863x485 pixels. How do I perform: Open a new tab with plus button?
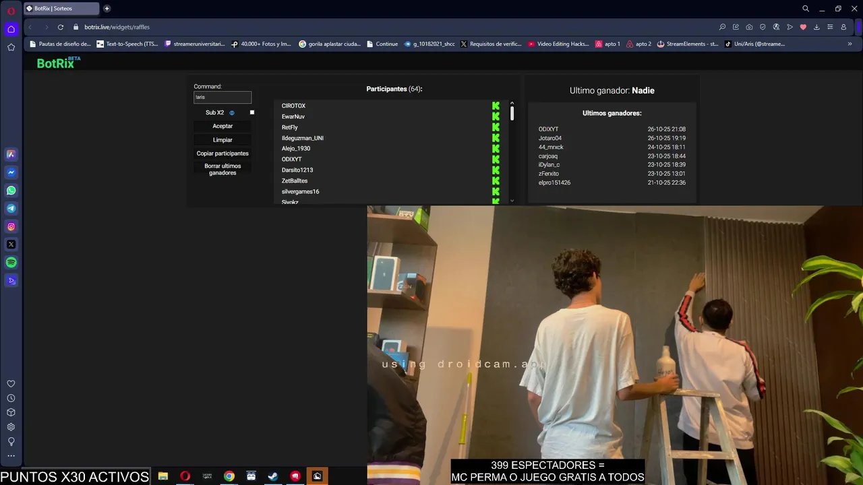pyautogui.click(x=107, y=9)
